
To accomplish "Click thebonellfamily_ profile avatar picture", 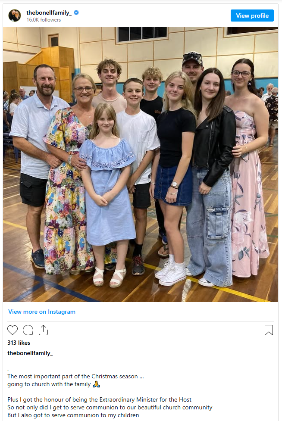I will 15,16.
